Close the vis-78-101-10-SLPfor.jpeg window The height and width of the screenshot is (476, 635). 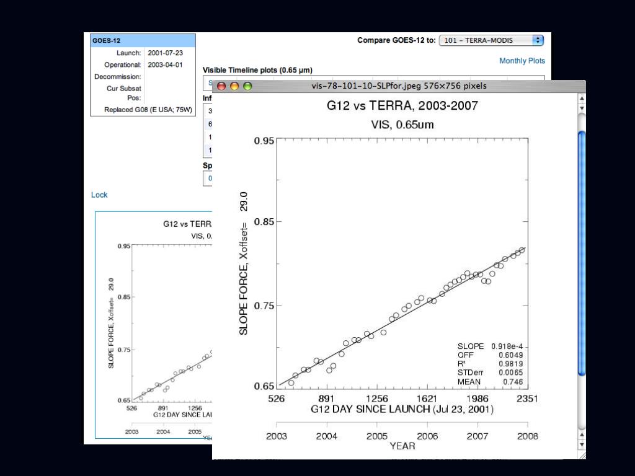(221, 86)
